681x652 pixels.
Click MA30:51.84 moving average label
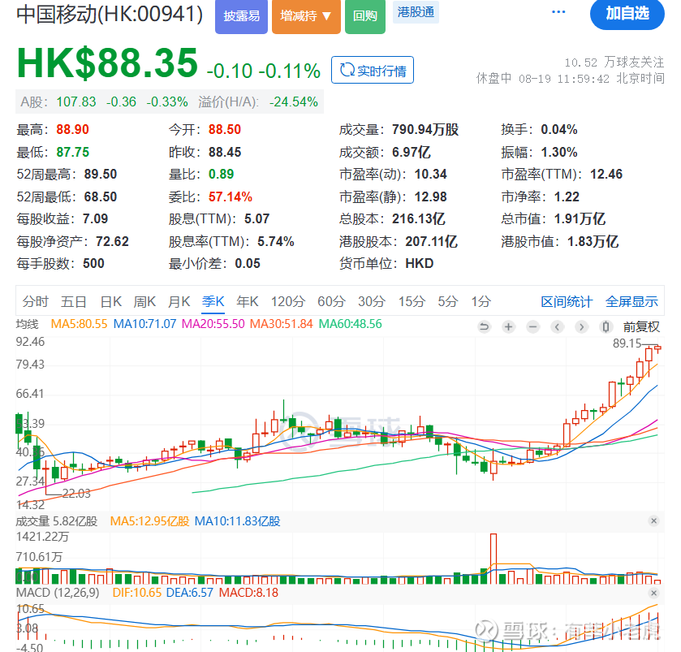coord(282,324)
